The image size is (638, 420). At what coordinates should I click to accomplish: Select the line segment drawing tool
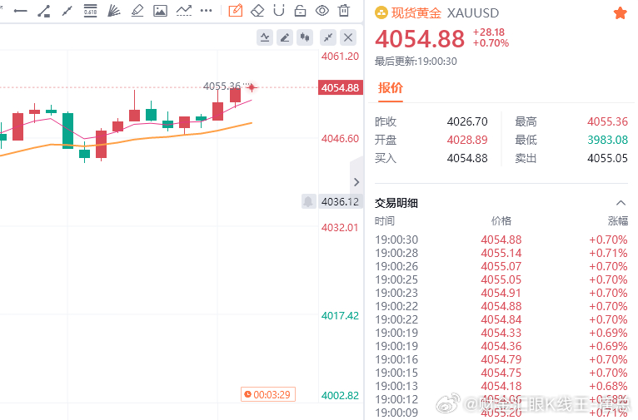click(44, 11)
